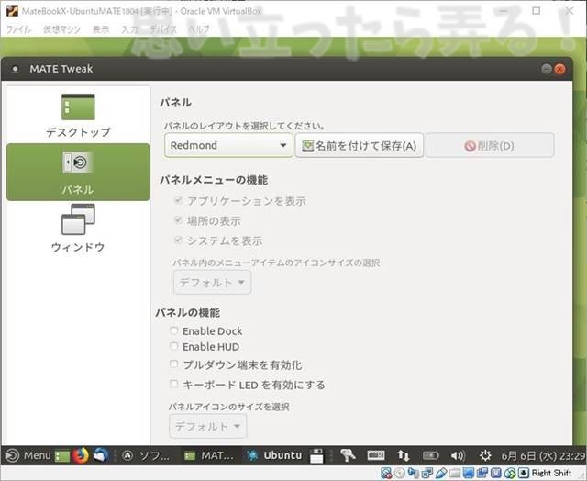Open VirtualBox 表示 menu
Viewport: 587px width, 481px height.
101,29
